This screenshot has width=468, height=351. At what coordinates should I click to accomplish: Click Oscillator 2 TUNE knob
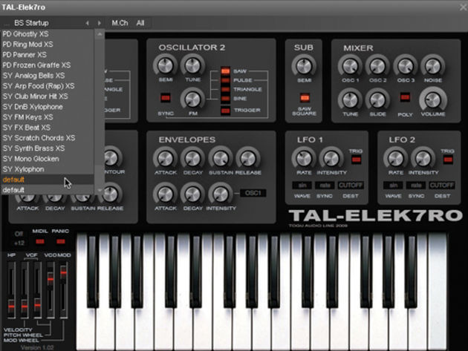tap(192, 65)
